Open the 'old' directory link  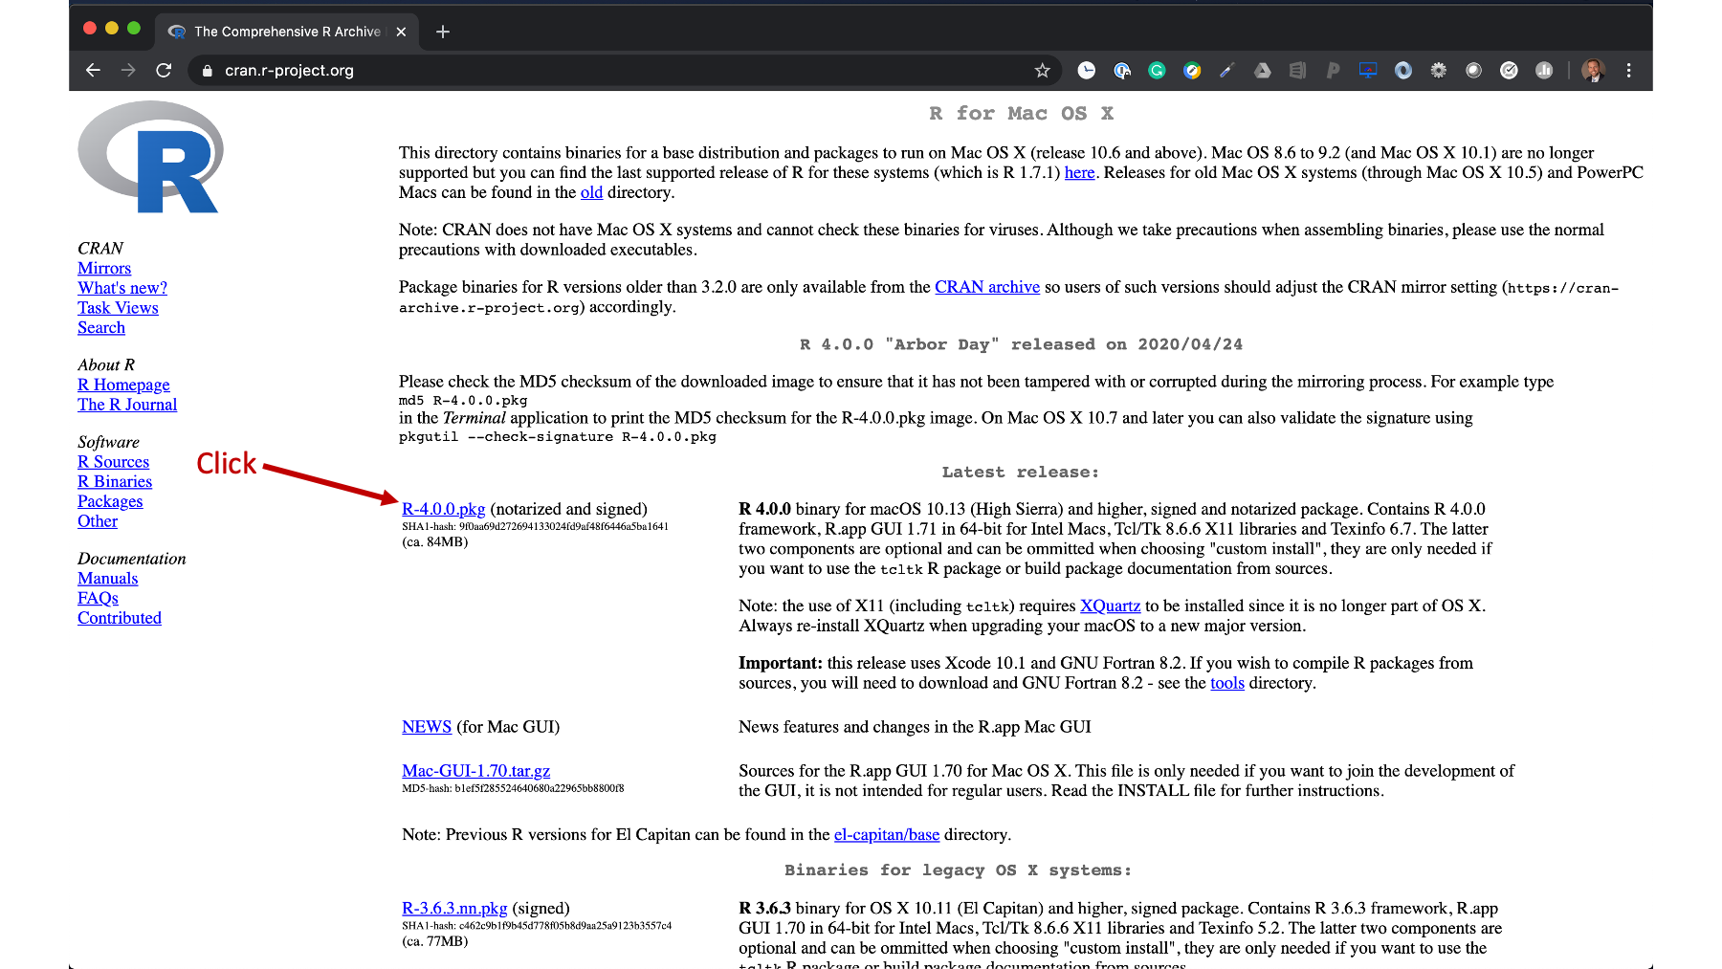pyautogui.click(x=591, y=192)
